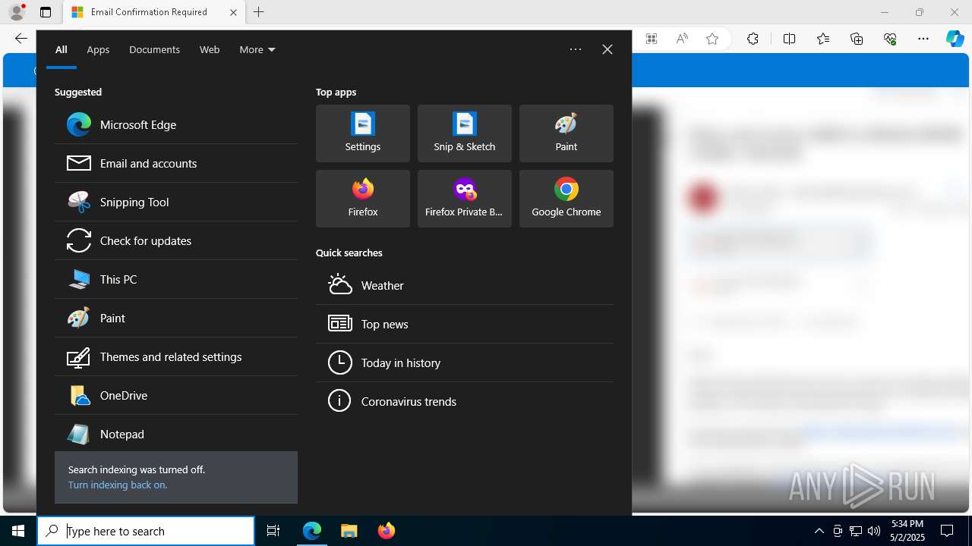Open Edge settings and more menu
Viewport: 972px width, 546px height.
923,39
